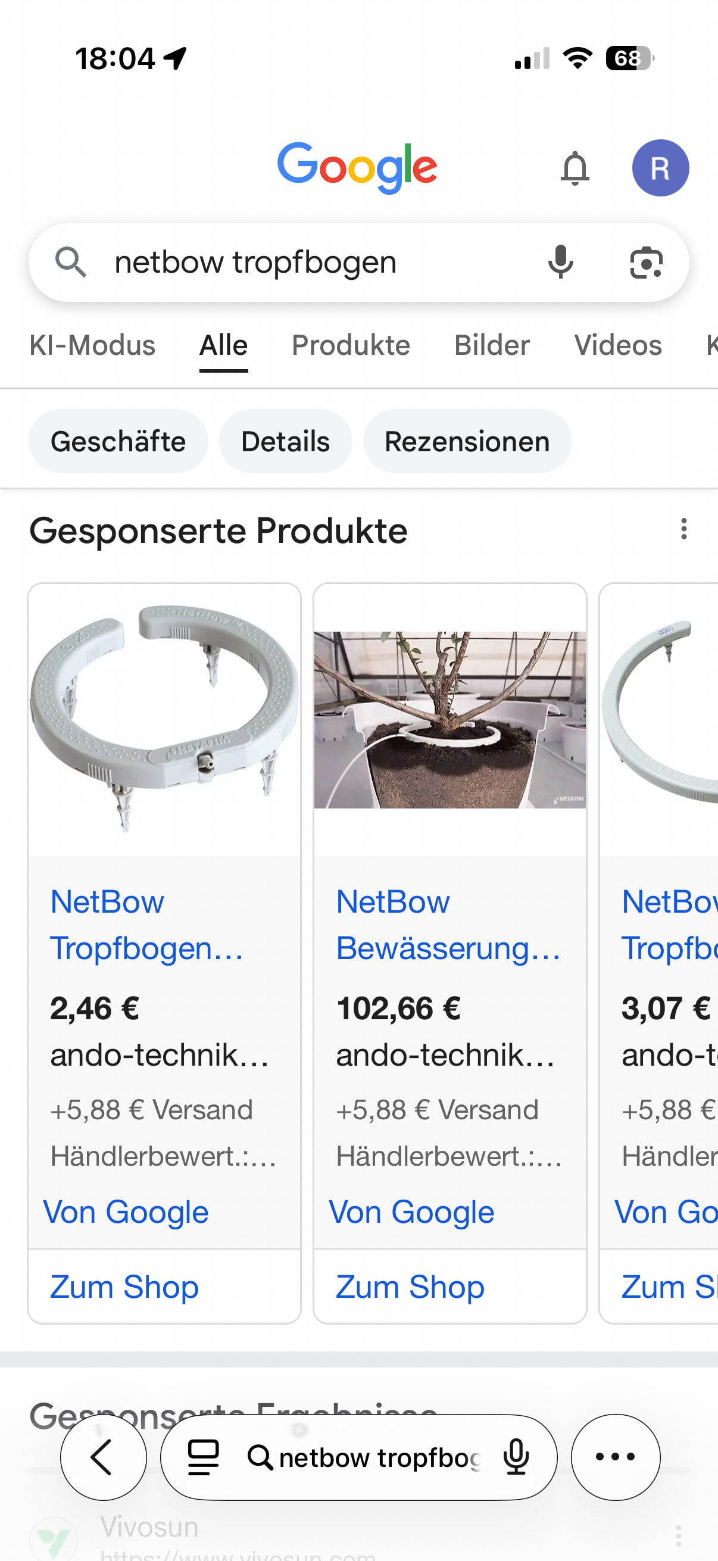This screenshot has height=1561, width=718.
Task: Tap the browser back arrow button
Action: click(103, 1457)
